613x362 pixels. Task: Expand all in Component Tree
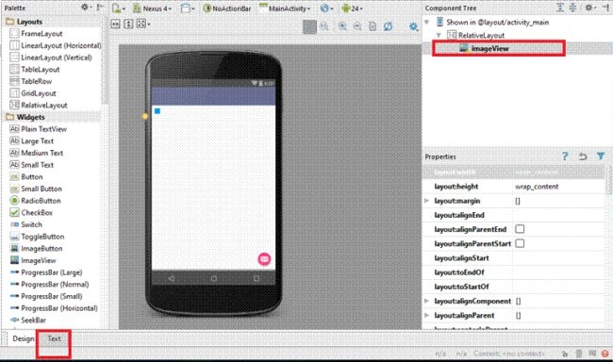(560, 8)
